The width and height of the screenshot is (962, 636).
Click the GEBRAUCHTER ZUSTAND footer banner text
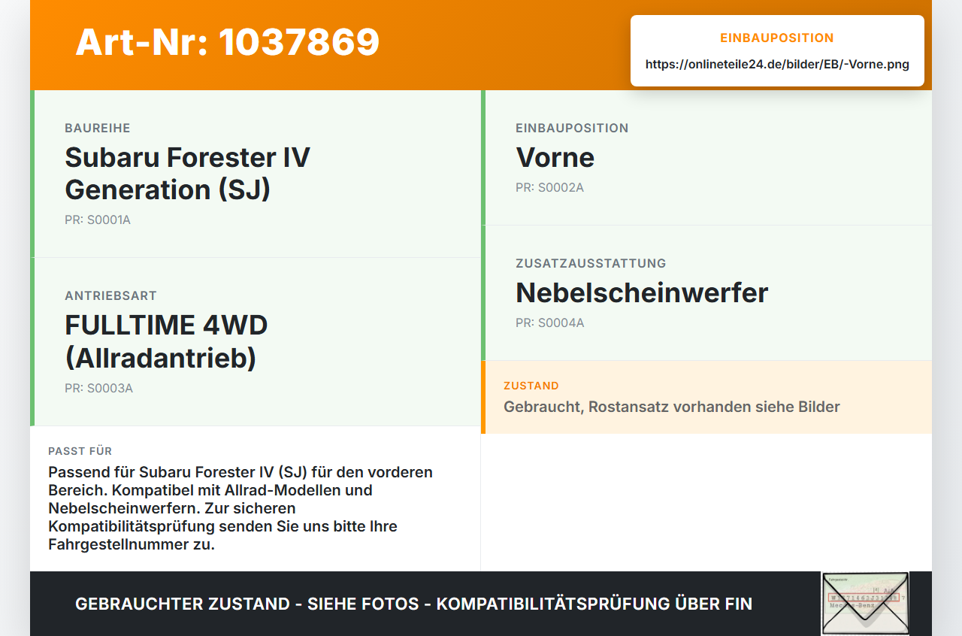413,604
